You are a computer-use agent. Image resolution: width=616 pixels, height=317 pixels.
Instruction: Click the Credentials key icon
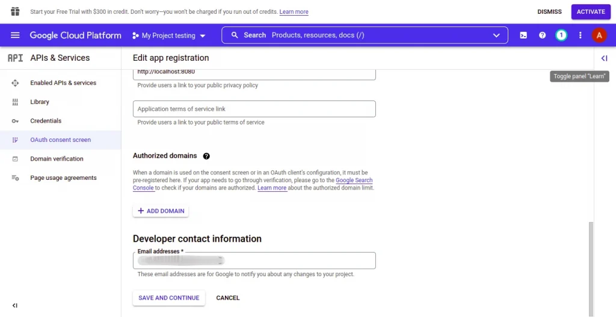coord(15,121)
